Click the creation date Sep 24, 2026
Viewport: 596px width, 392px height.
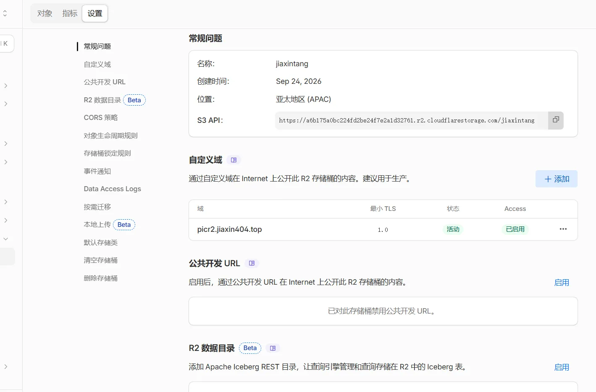point(299,81)
